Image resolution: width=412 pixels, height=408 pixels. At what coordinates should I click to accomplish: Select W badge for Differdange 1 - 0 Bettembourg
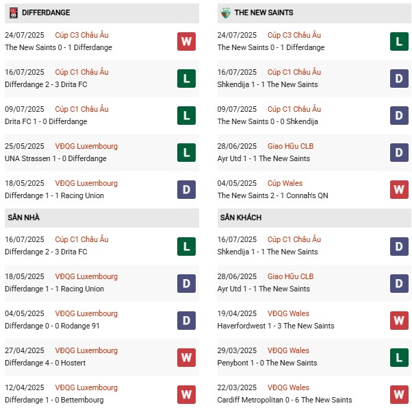point(186,394)
